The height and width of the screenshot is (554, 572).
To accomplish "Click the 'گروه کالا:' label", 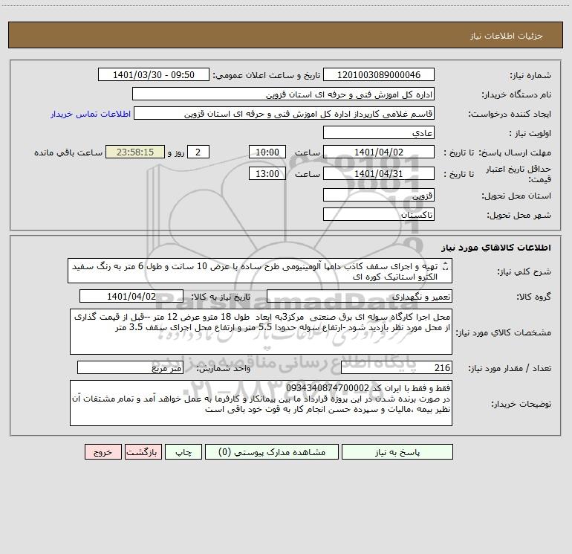I will point(534,297).
